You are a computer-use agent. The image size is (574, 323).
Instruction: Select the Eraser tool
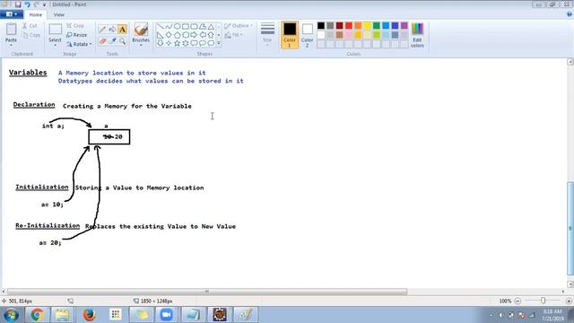coord(102,41)
